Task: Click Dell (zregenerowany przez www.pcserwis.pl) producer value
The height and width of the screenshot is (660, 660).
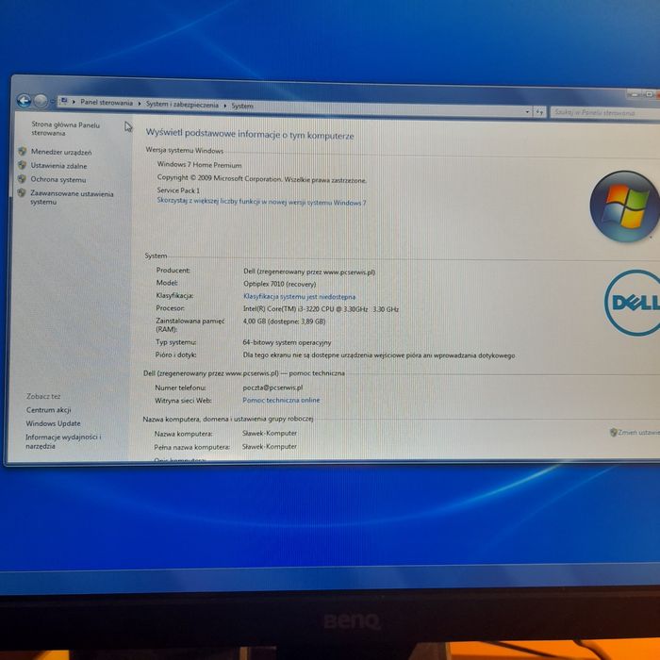Action: coord(309,272)
